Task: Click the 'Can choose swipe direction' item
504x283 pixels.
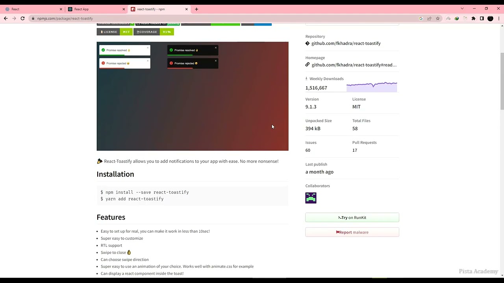Action: [124, 259]
